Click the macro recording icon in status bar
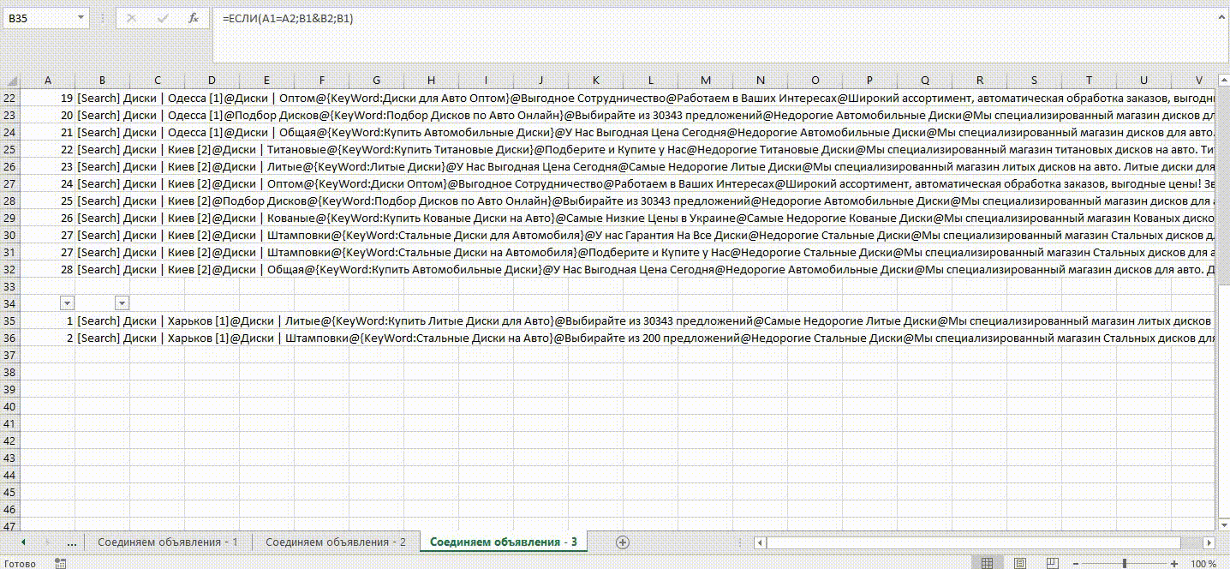 (x=60, y=563)
